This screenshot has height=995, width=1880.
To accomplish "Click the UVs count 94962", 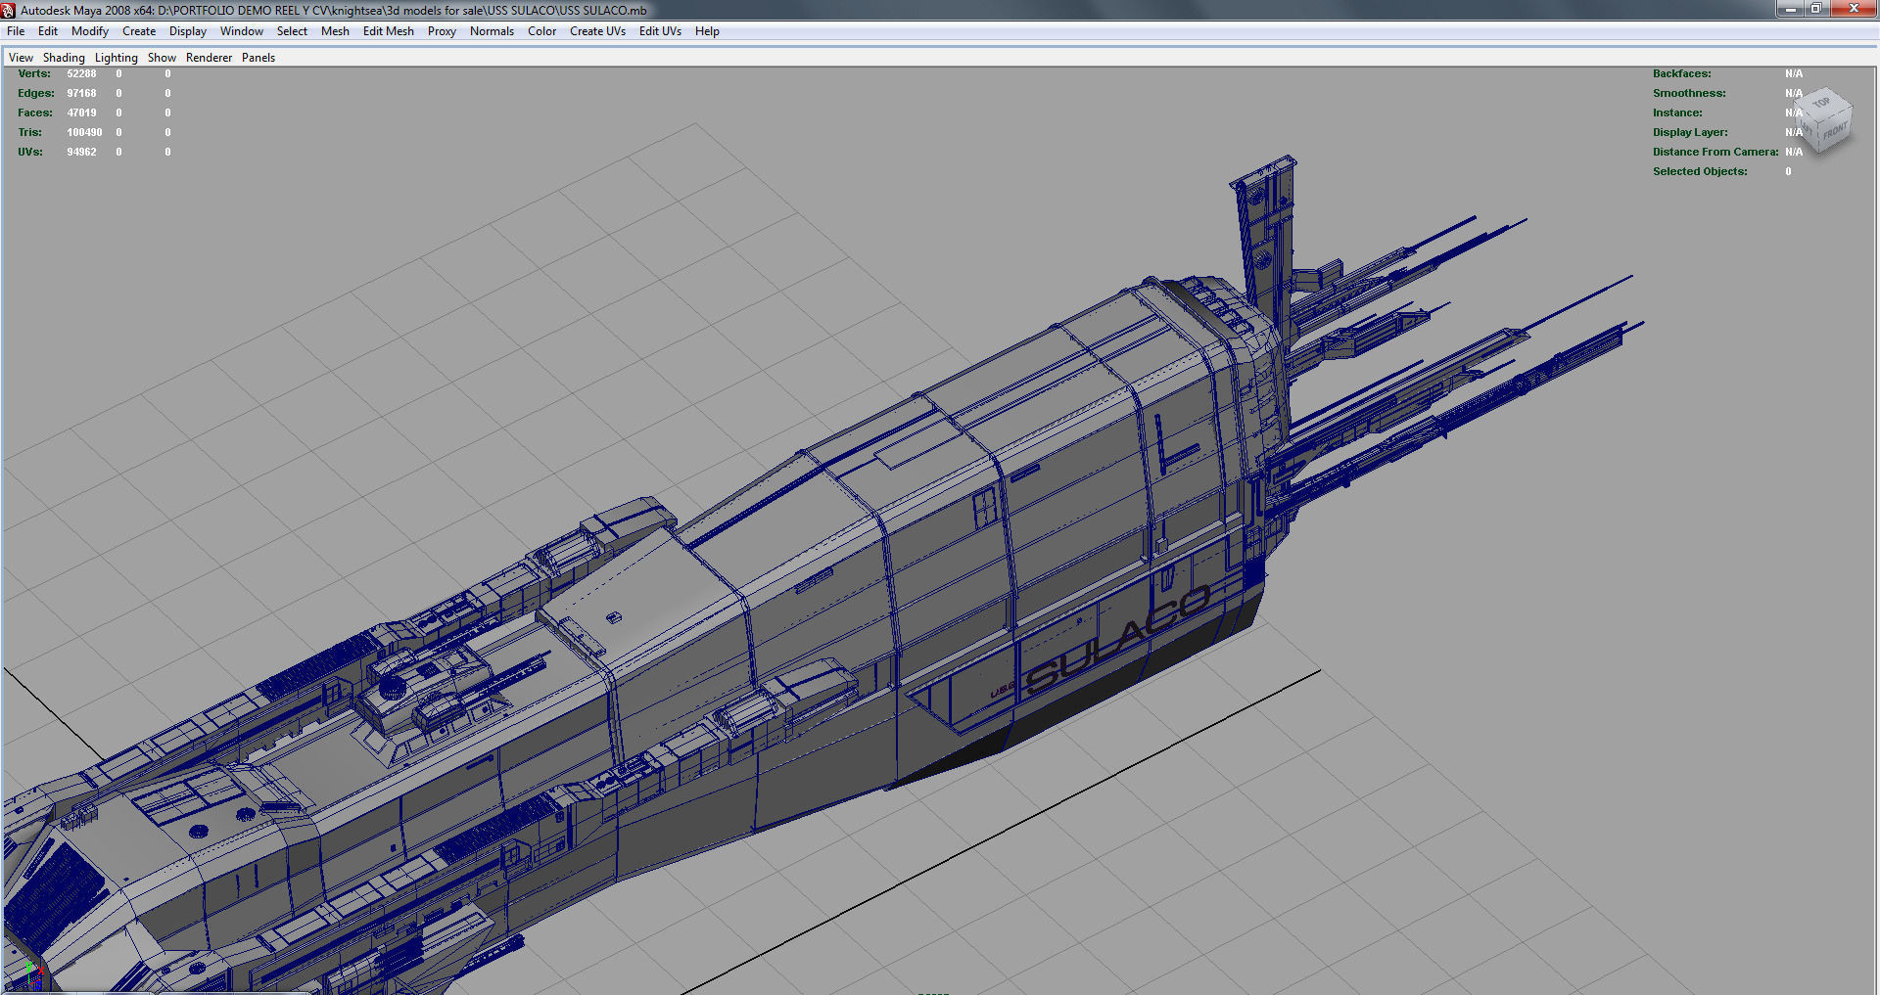I will pyautogui.click(x=81, y=153).
